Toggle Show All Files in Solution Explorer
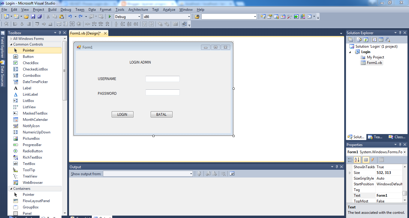The width and height of the screenshot is (409, 218). [x=359, y=39]
